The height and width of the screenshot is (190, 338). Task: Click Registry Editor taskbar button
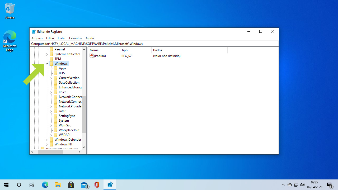coord(110,185)
